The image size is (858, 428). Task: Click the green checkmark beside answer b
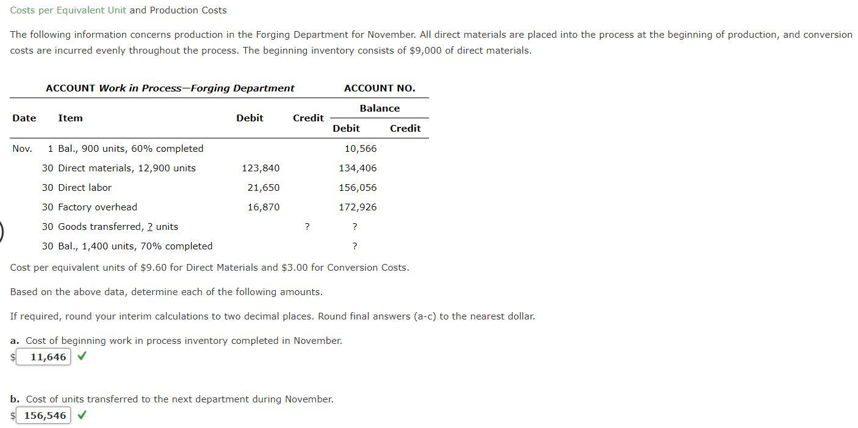[82, 415]
